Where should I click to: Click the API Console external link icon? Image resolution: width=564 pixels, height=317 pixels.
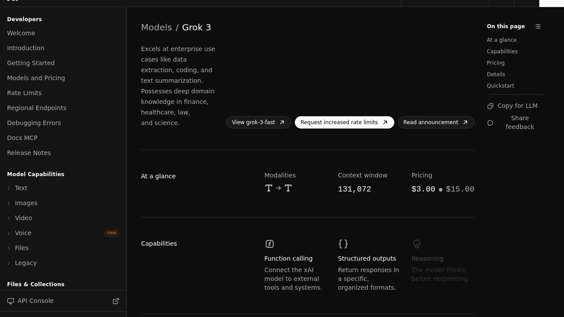coord(116,301)
